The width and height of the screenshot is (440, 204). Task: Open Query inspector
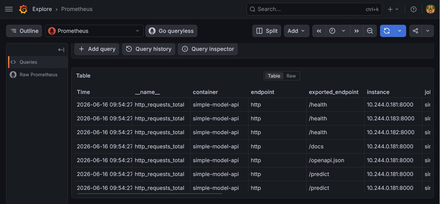point(208,49)
